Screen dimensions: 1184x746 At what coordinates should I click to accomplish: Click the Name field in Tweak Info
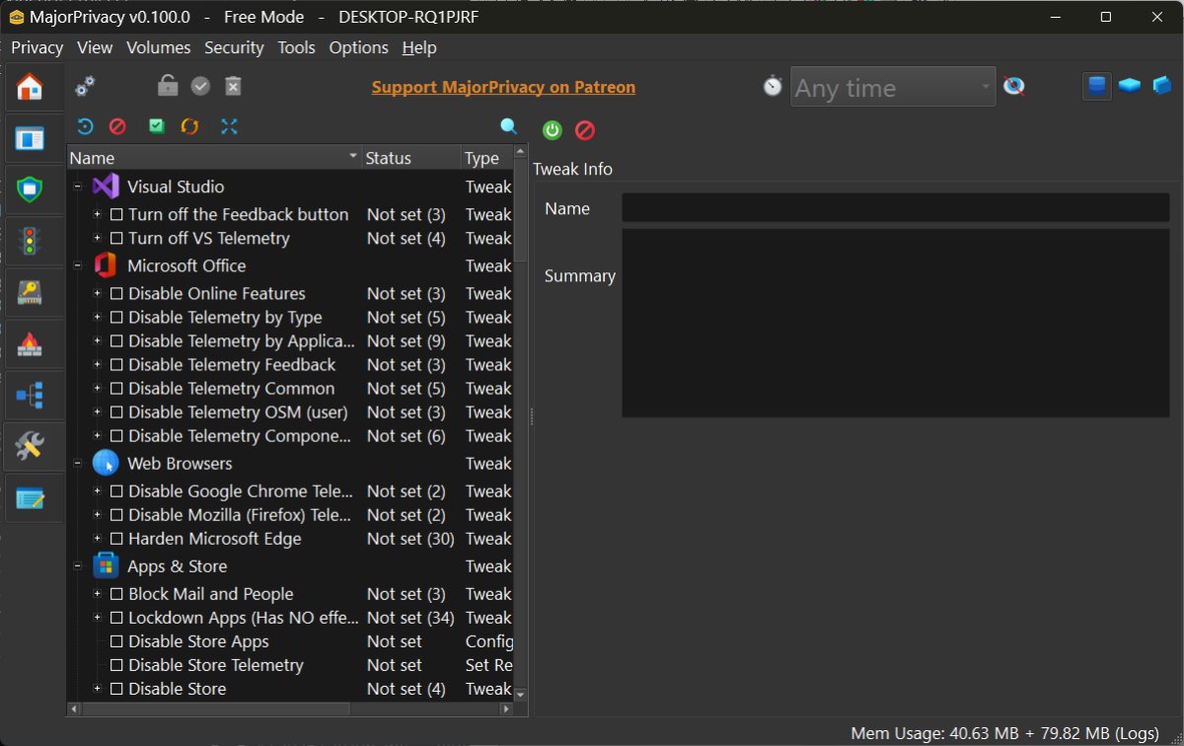click(896, 208)
